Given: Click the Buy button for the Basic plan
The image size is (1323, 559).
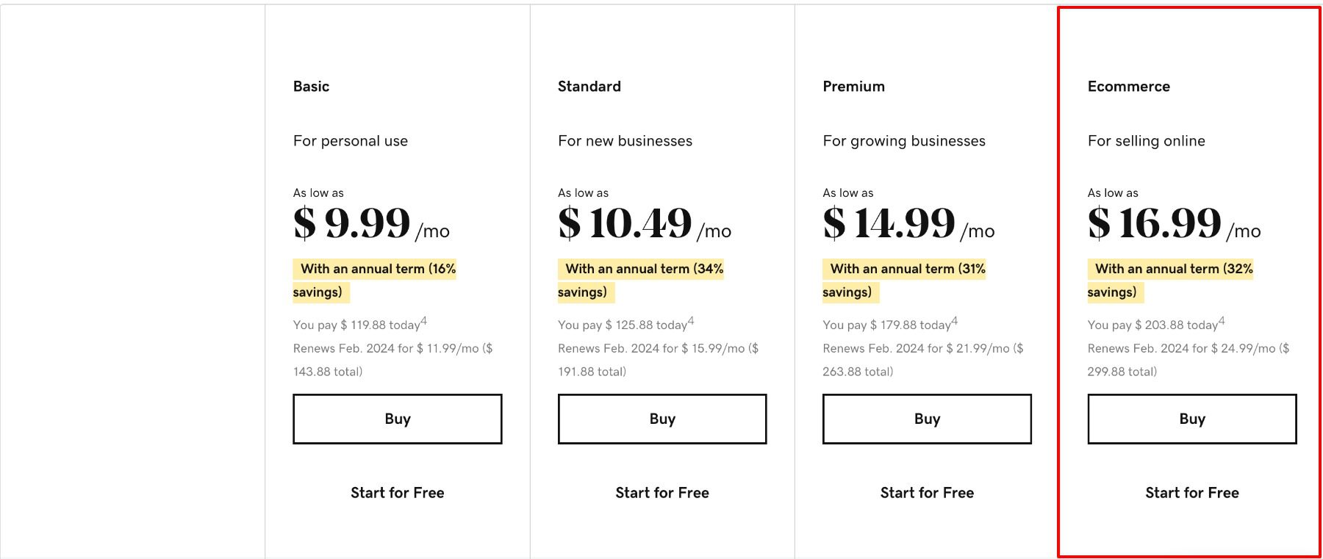Looking at the screenshot, I should [397, 419].
